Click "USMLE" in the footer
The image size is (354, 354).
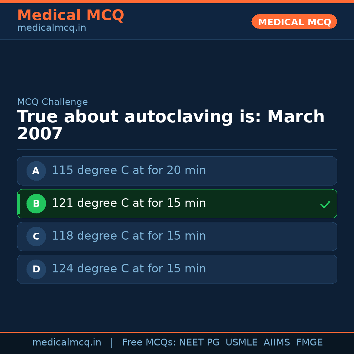point(241,343)
